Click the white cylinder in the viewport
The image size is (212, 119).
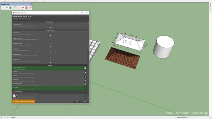[164, 47]
